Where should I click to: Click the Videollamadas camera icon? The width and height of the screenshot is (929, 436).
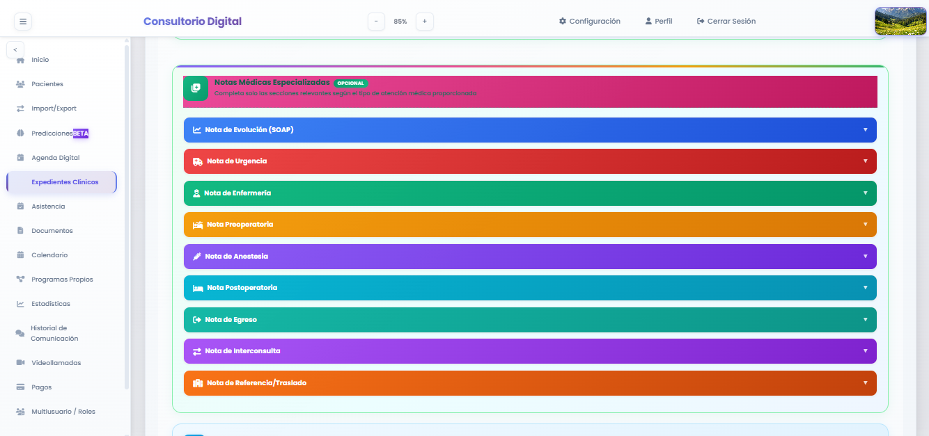coord(20,363)
